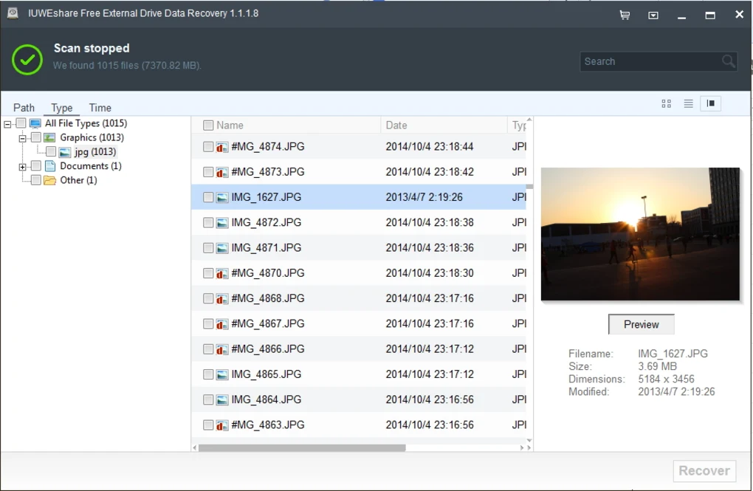Switch to list view layout

pyautogui.click(x=688, y=104)
